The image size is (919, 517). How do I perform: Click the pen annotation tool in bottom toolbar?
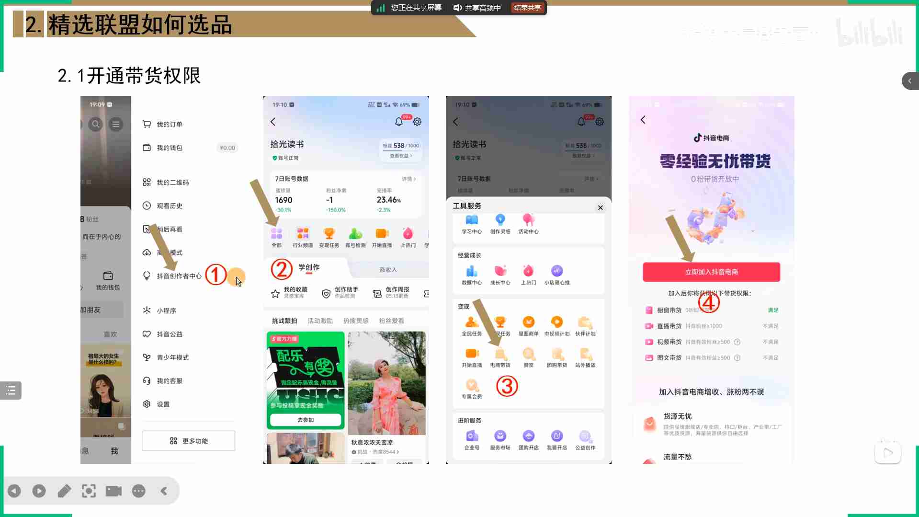[64, 491]
